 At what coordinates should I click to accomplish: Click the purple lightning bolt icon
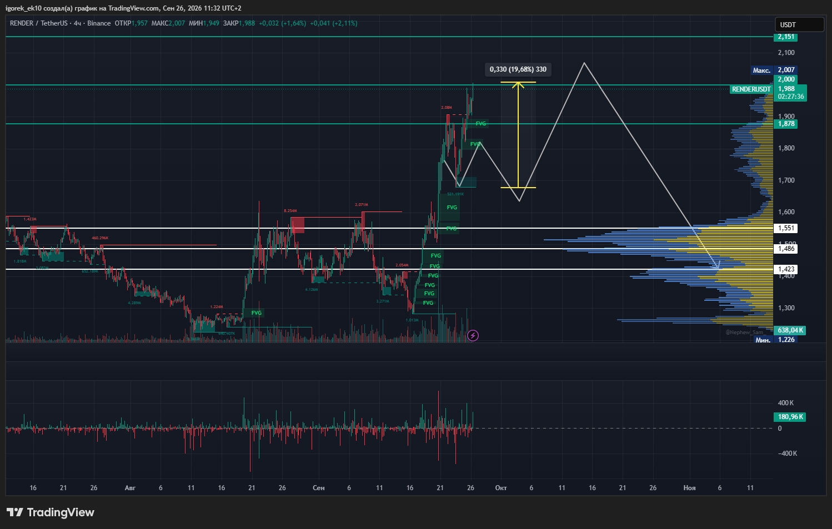(x=473, y=335)
